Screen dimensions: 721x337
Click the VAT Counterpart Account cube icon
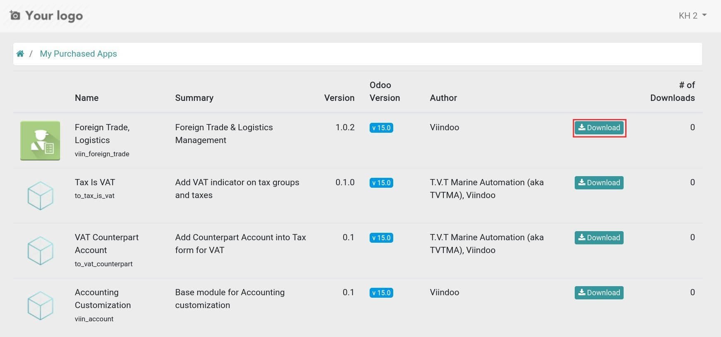tap(40, 251)
